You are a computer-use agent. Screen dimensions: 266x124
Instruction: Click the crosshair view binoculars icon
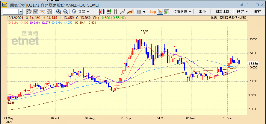36,11
